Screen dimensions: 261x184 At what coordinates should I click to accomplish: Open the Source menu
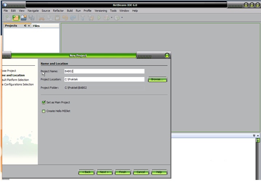pos(46,11)
